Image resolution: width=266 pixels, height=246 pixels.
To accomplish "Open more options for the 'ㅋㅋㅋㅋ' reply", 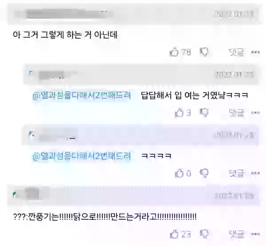I will point(255,173).
